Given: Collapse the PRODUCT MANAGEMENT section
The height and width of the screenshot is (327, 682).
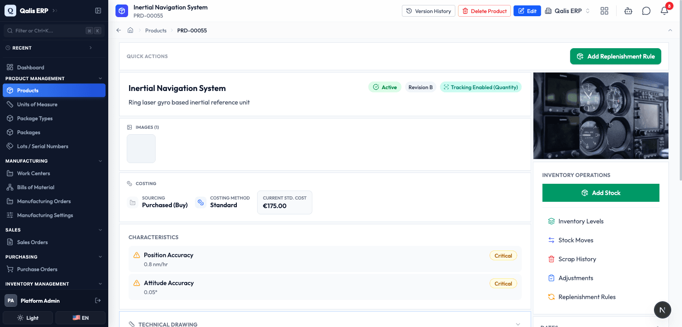Looking at the screenshot, I should click(x=54, y=78).
